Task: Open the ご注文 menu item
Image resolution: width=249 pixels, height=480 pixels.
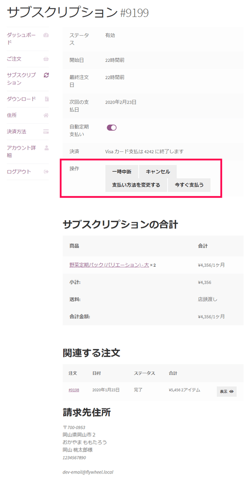Action: pos(14,59)
